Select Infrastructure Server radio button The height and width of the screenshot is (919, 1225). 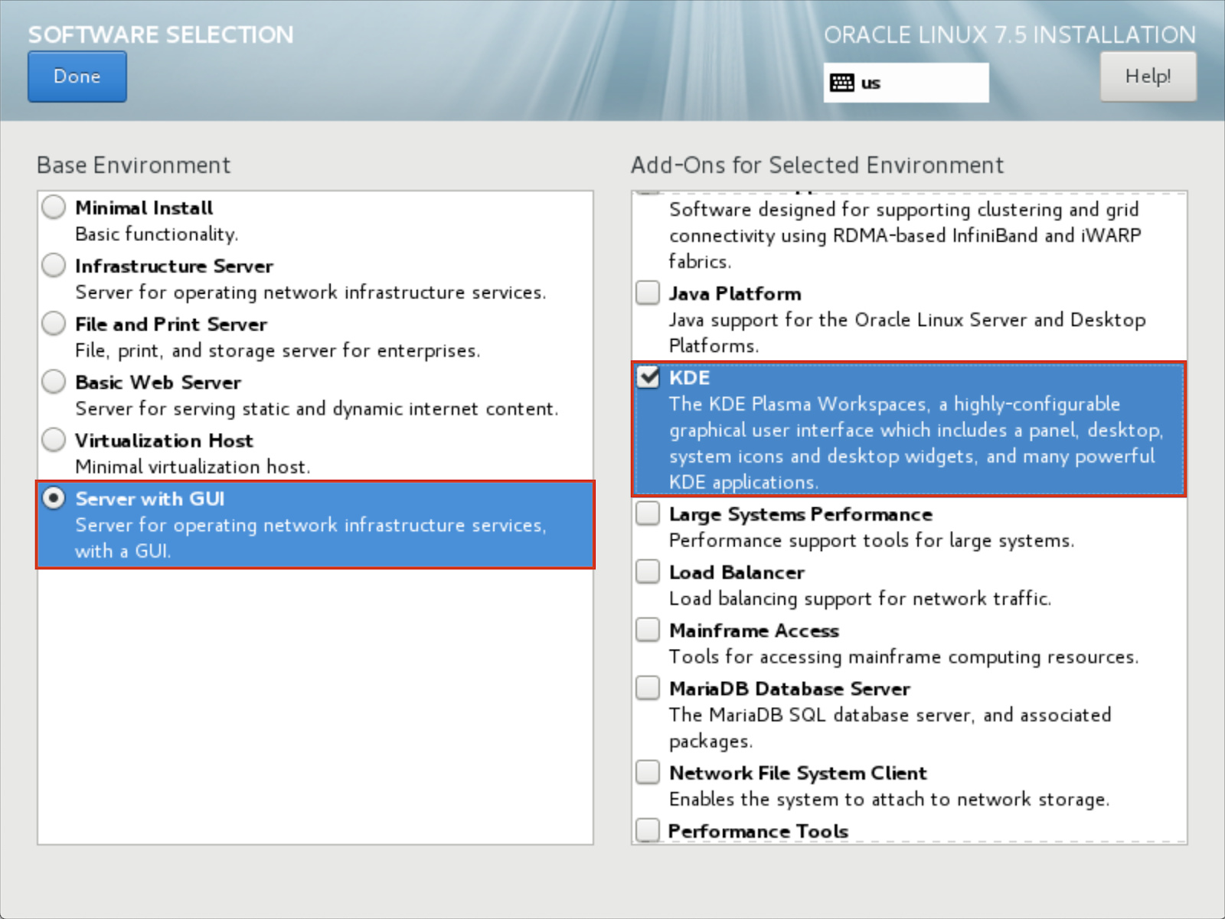[x=54, y=266]
